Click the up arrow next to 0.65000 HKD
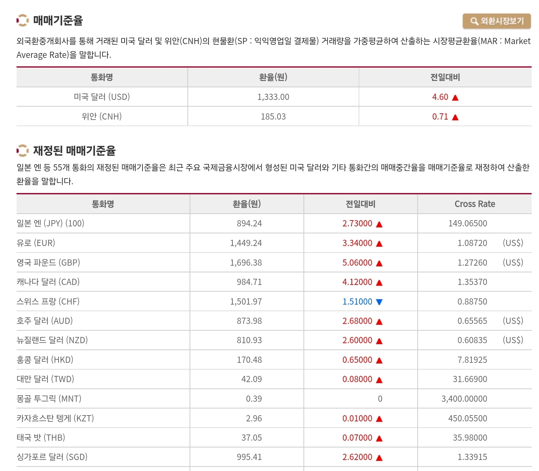This screenshot has height=471, width=539. tap(379, 360)
